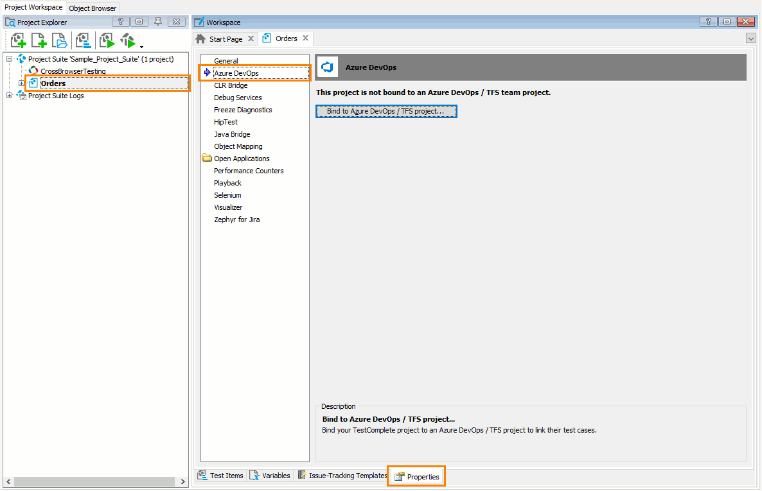Select Performance Counters in the properties list

[249, 171]
